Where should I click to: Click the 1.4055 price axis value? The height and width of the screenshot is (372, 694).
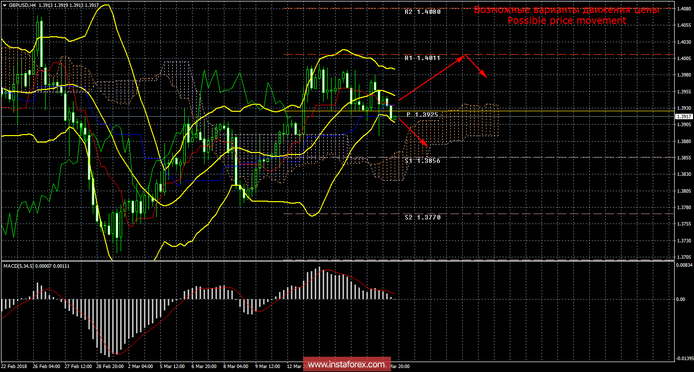(684, 25)
